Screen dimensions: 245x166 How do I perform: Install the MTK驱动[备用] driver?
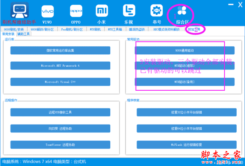(x=184, y=82)
